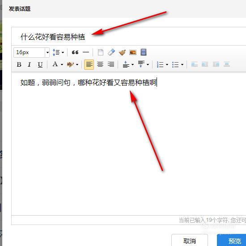The height and width of the screenshot is (246, 246).
Task: Click the blank document icon
Action: click(x=101, y=52)
